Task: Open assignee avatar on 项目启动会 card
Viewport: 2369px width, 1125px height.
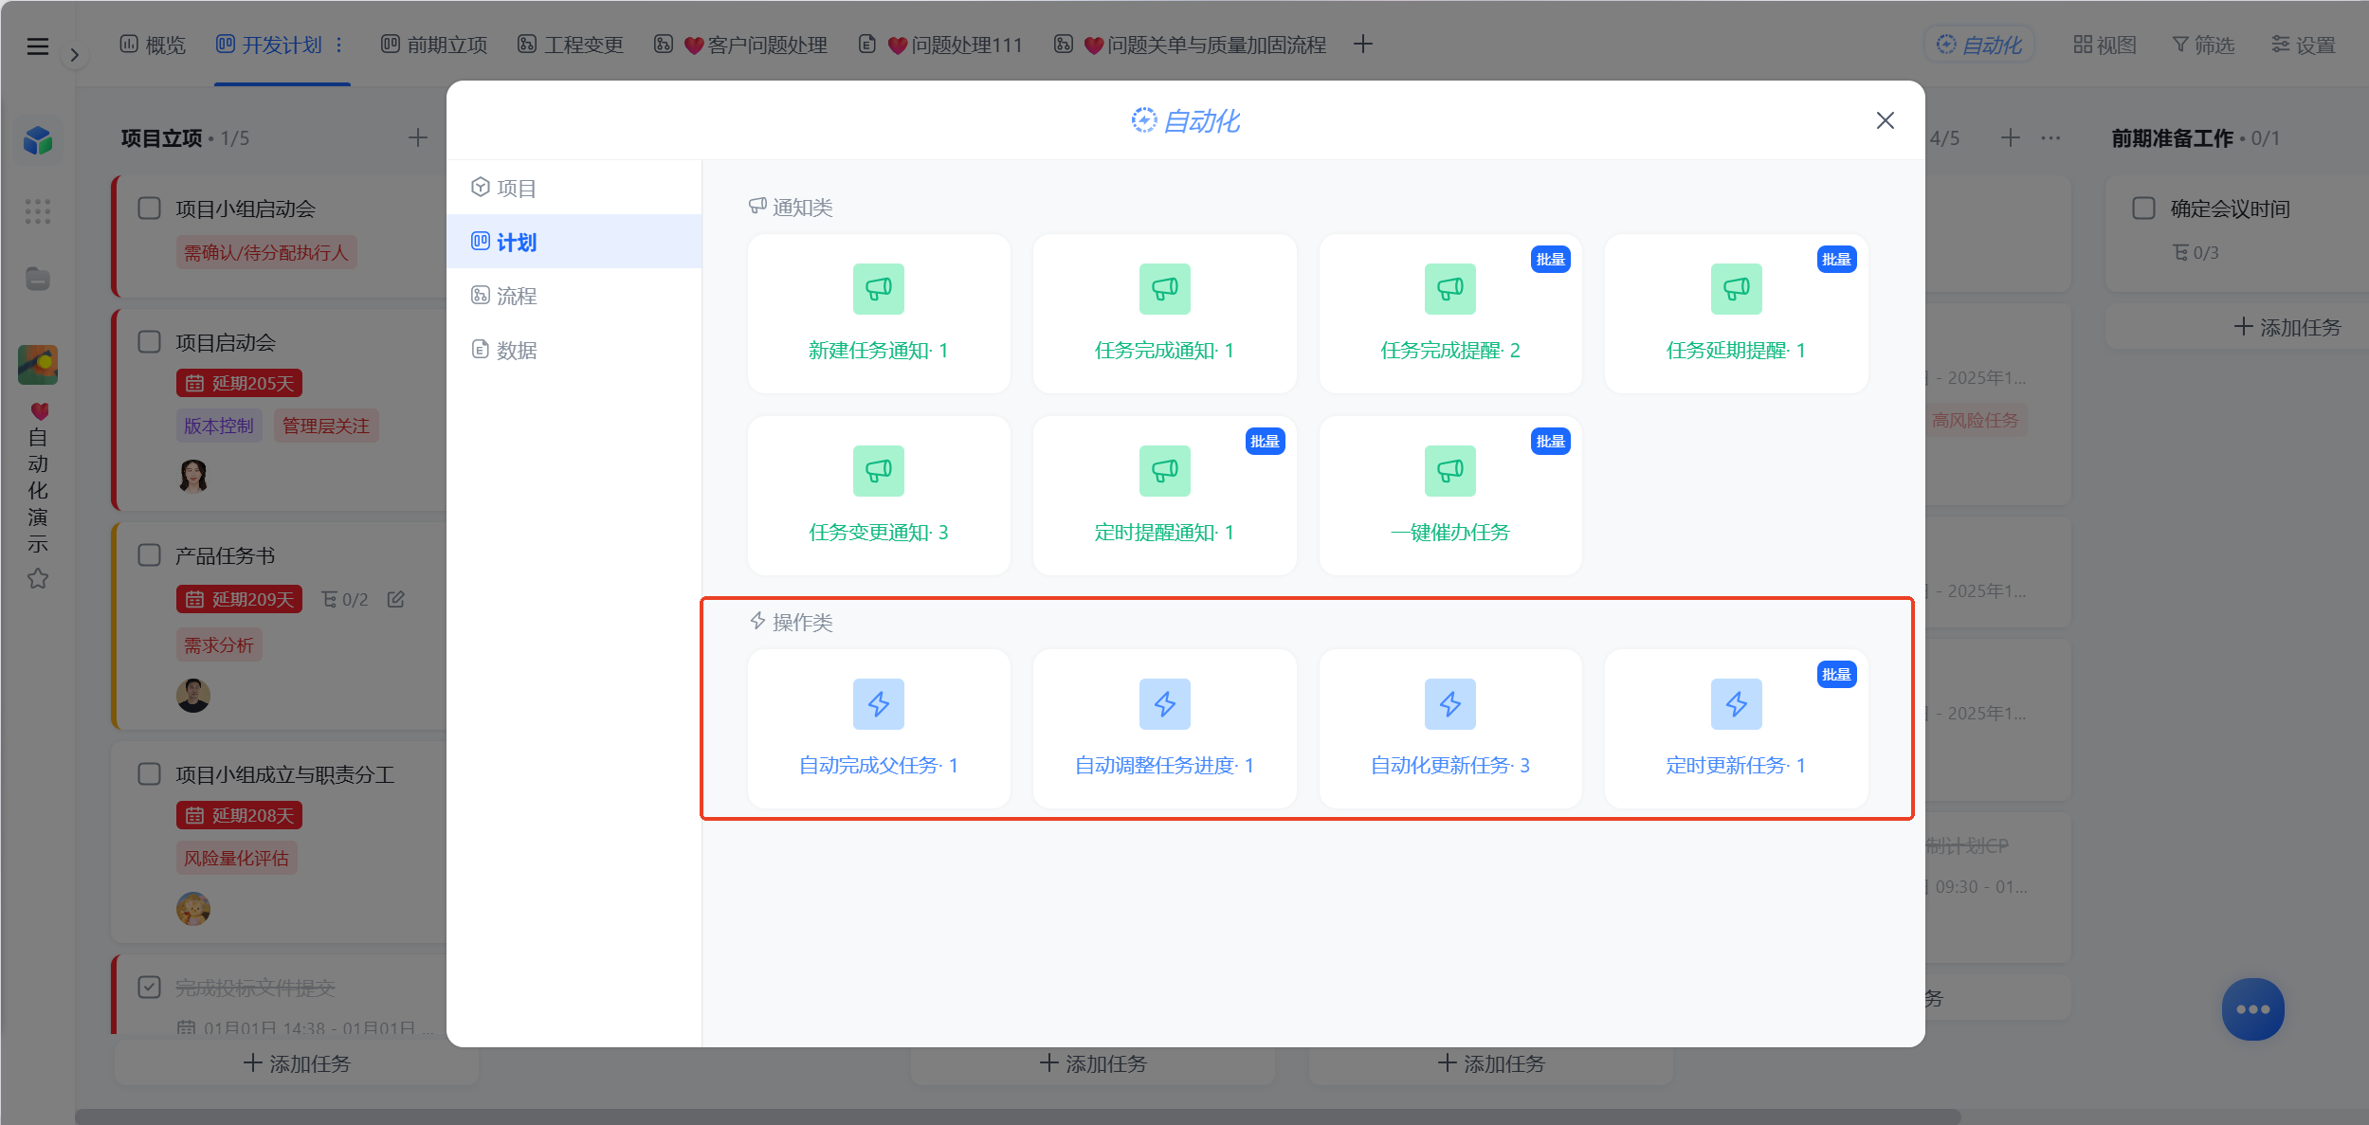Action: [x=193, y=475]
